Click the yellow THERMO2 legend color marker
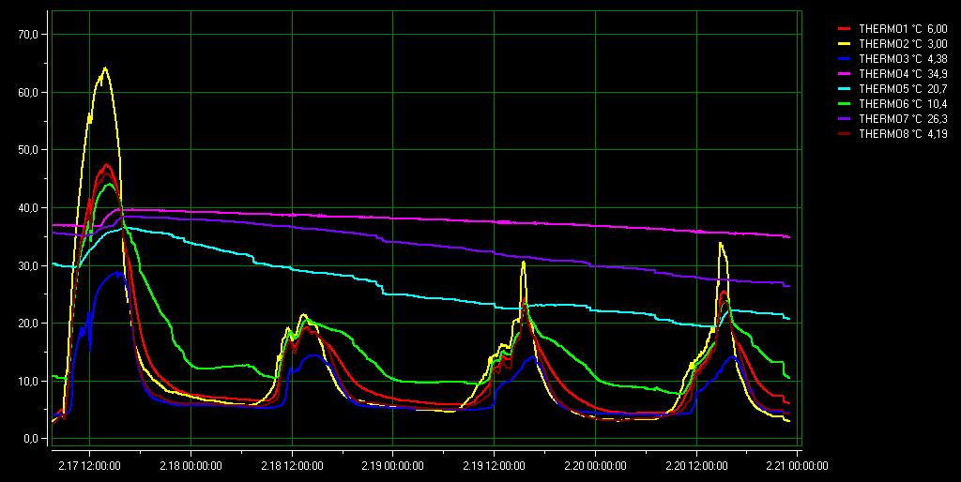This screenshot has height=482, width=961. [845, 44]
